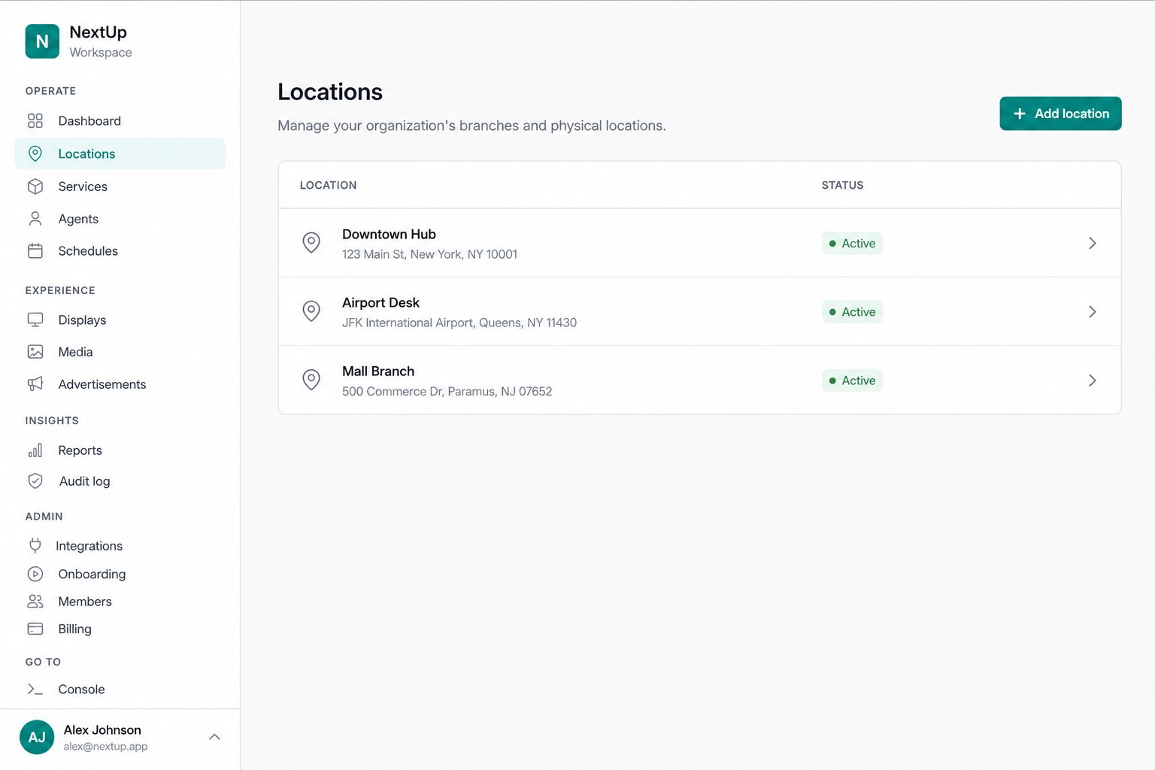
Task: Click the alex@nextup.app email text
Action: point(105,747)
